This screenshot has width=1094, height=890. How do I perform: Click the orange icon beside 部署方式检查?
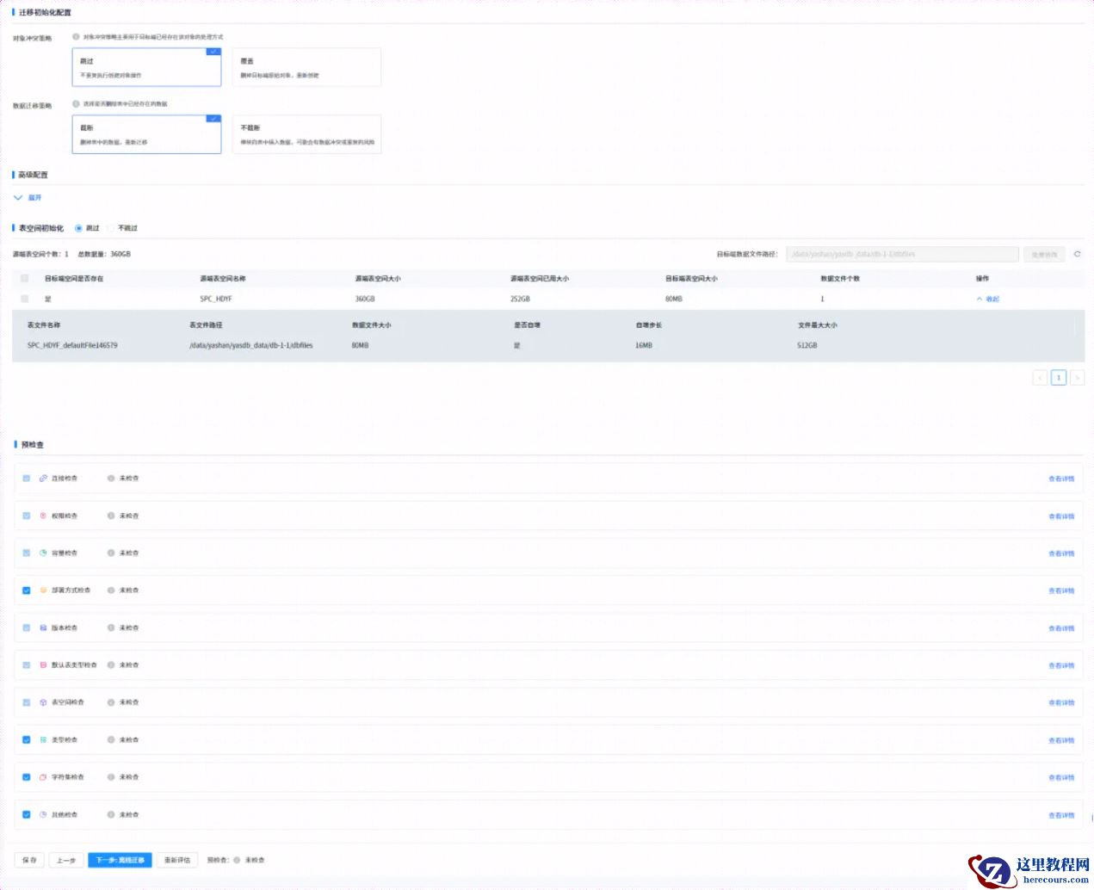[43, 590]
